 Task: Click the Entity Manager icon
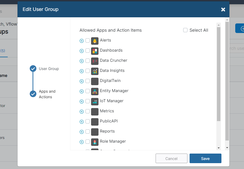(x=95, y=91)
